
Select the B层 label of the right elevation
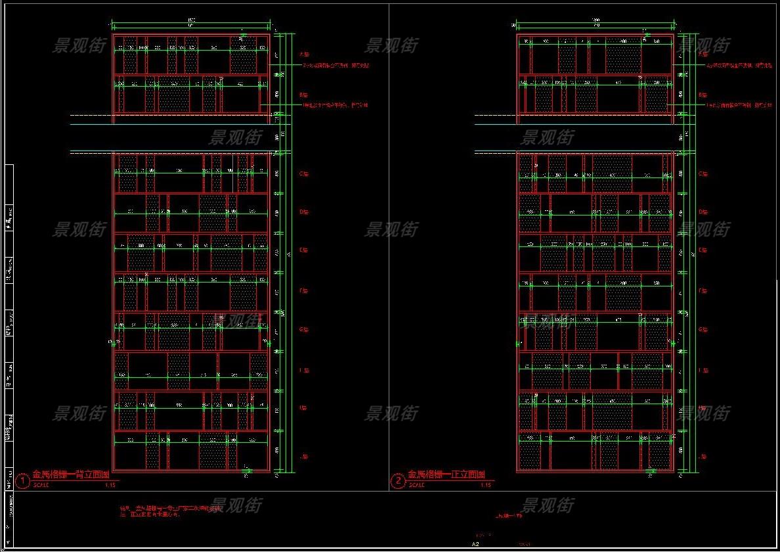703,93
